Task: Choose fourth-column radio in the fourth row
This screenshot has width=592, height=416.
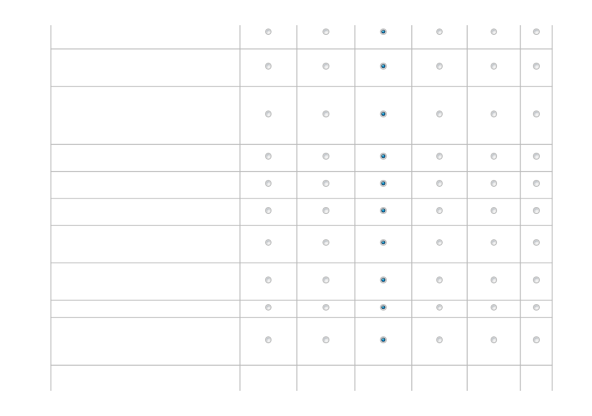Action: click(x=439, y=156)
